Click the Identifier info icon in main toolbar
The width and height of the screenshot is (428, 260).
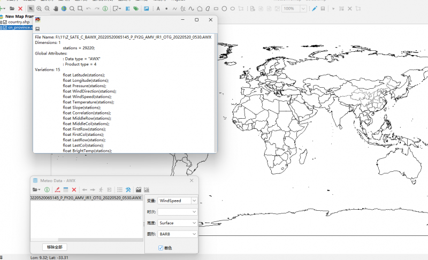[x=105, y=9]
